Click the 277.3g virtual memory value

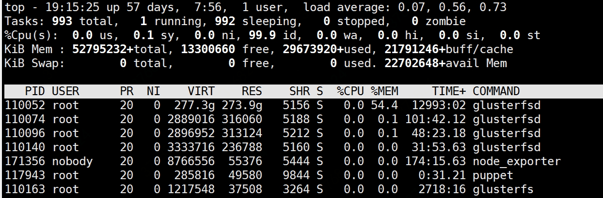(195, 105)
